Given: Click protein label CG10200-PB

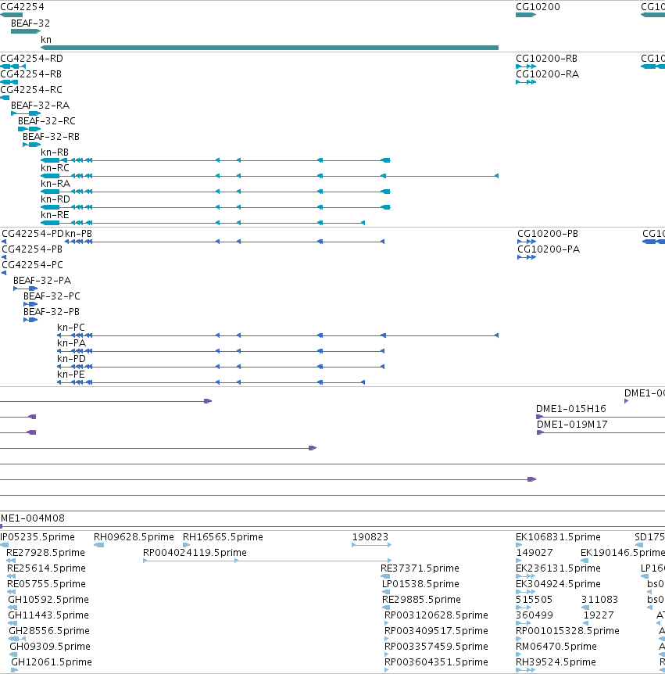Looking at the screenshot, I should click(548, 234).
